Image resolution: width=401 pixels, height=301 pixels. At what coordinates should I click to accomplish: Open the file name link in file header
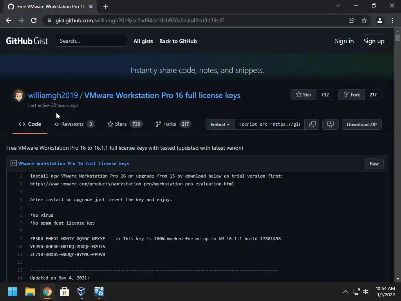tap(74, 163)
